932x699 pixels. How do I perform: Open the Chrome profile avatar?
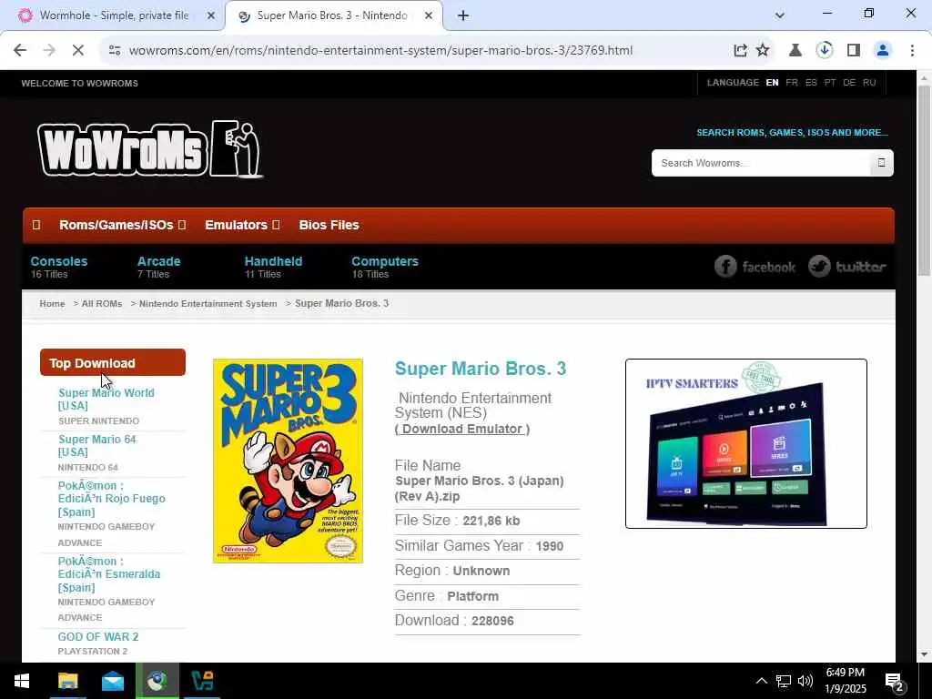[x=883, y=51]
